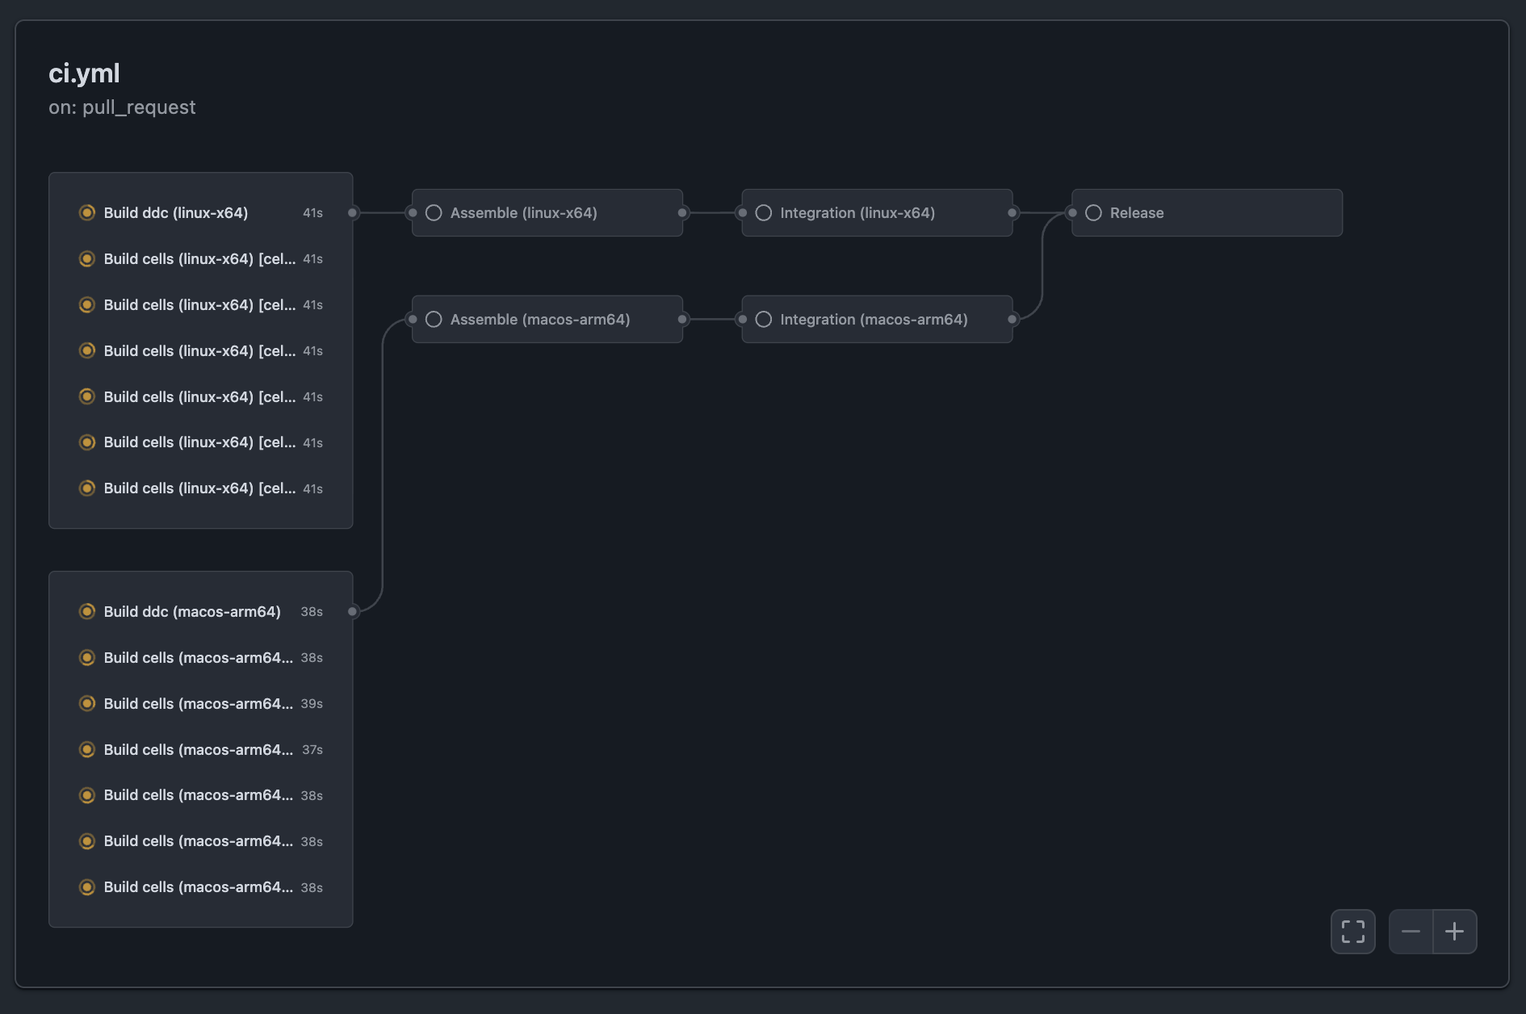Select the Assemble (macos-arm64) job label
Screen dimensions: 1526x1014
tap(539, 320)
